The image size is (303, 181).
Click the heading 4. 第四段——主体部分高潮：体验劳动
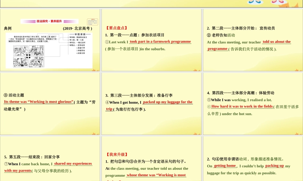(x=241, y=93)
